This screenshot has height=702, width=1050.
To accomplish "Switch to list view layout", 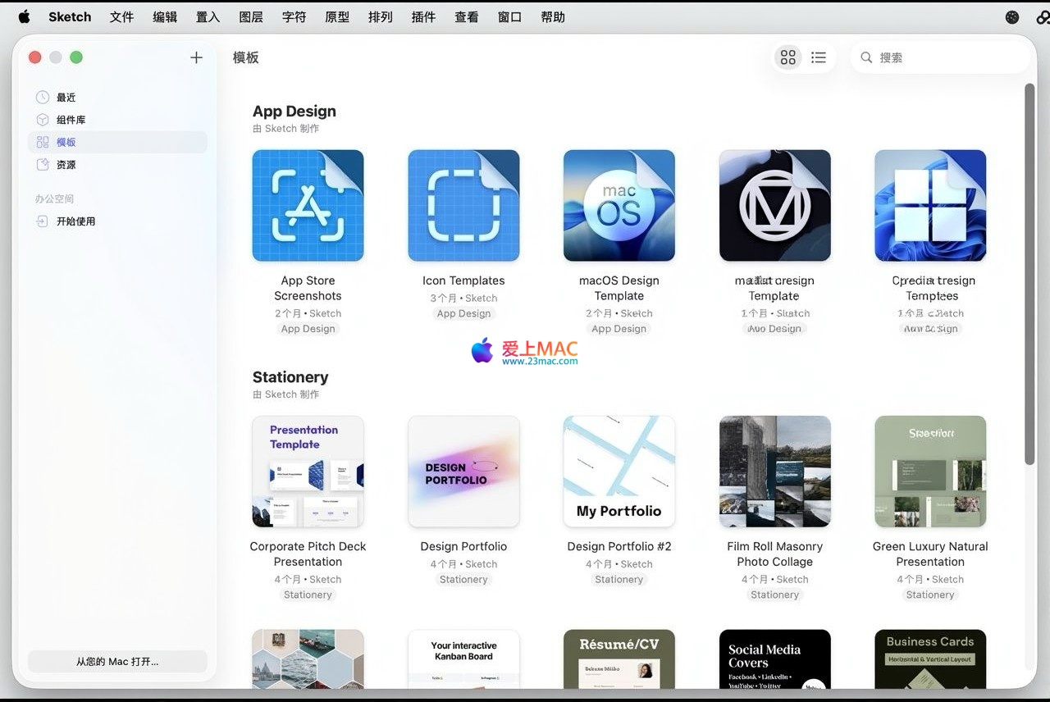I will click(x=819, y=57).
